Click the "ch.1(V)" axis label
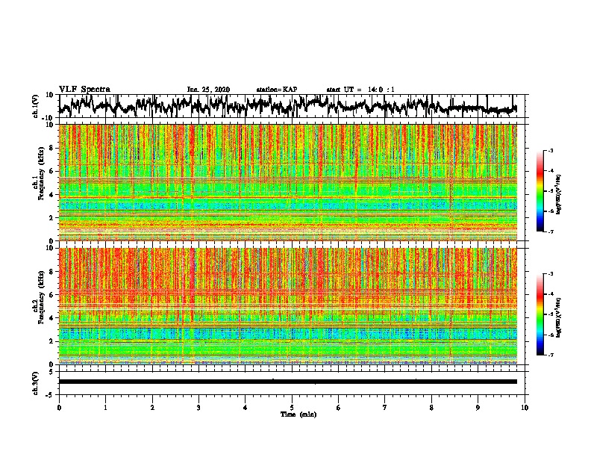Viewport: 591px width, 457px height. [x=36, y=107]
